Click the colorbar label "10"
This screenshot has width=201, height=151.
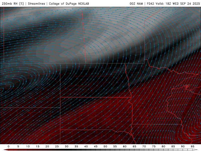pyautogui.click(x=28, y=146)
